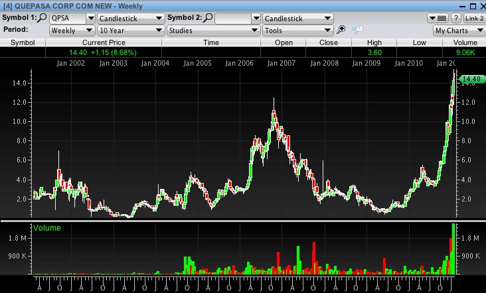486x293 pixels.
Task: Click the 14.40 +1.15 (8.68%) price value
Action: coord(103,52)
